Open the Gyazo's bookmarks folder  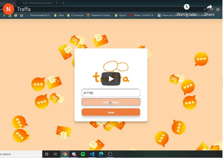point(121,15)
